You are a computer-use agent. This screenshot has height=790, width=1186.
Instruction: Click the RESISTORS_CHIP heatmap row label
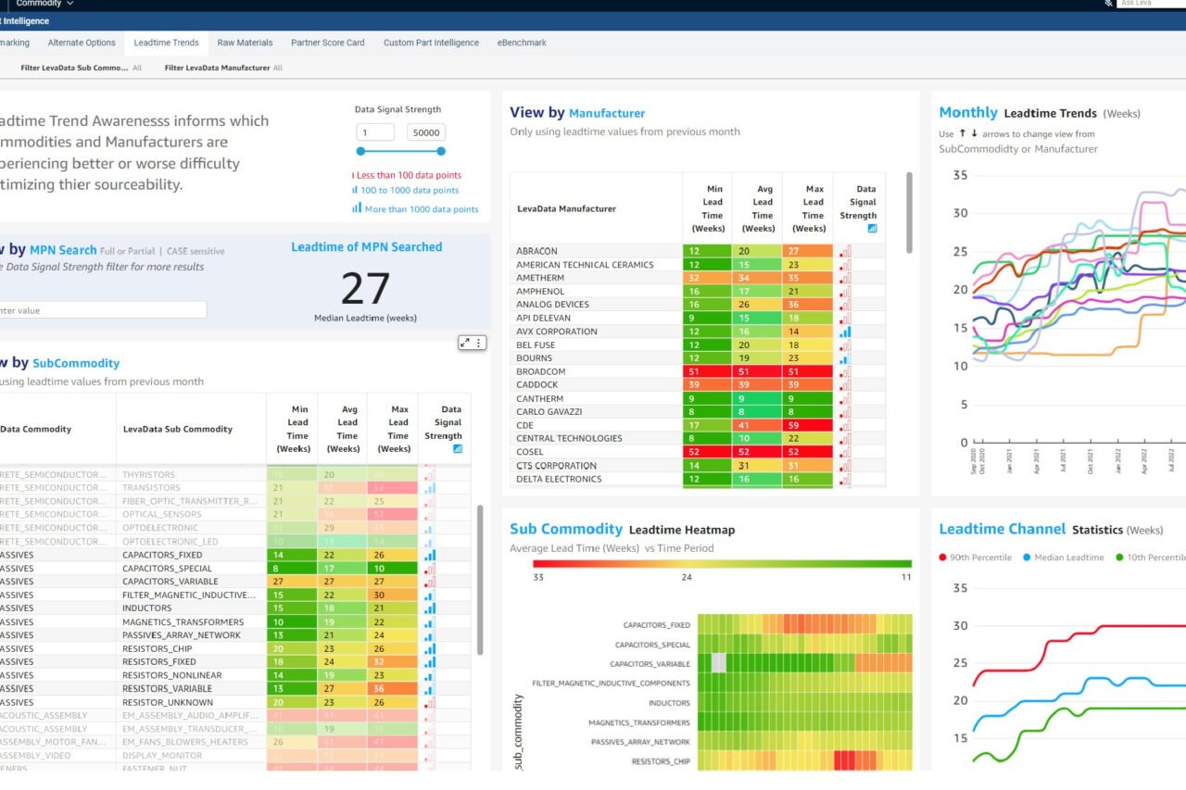pyautogui.click(x=661, y=761)
